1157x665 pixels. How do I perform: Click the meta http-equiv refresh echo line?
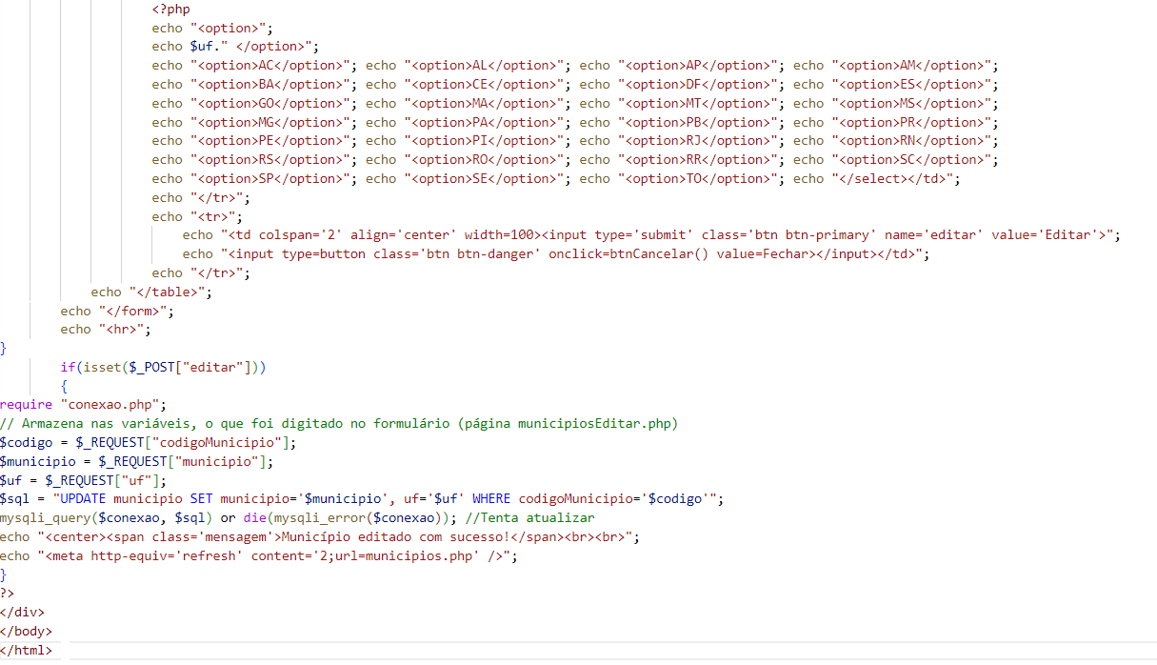(x=258, y=556)
